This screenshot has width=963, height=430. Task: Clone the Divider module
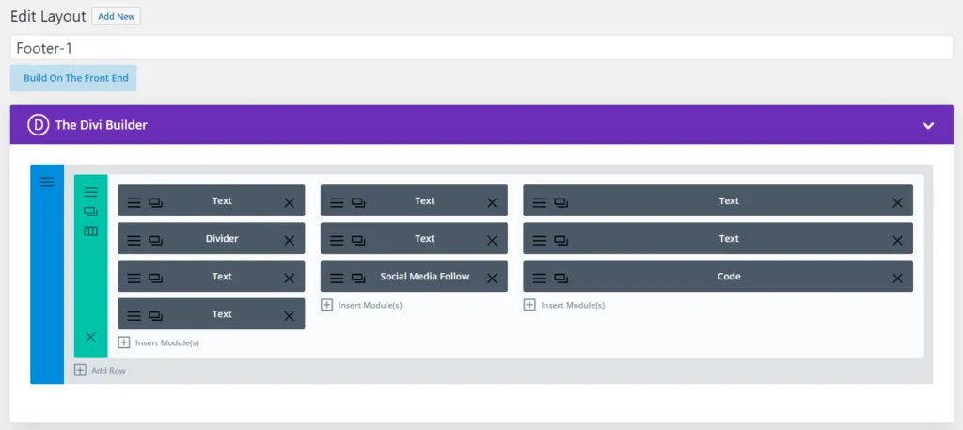pos(155,240)
